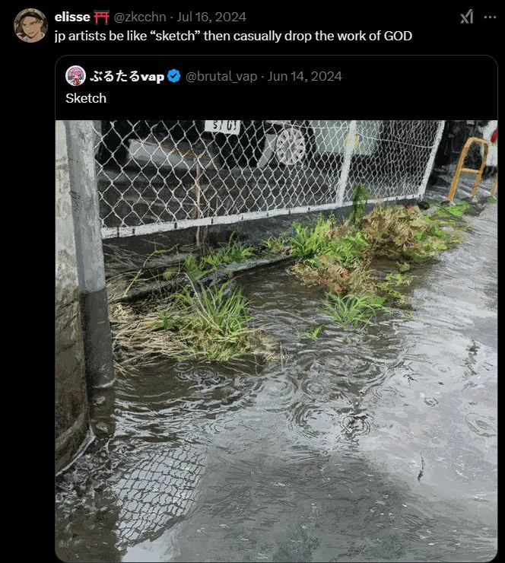The height and width of the screenshot is (563, 505).
Task: Click the yellow barricade in the photo
Action: click(x=466, y=165)
